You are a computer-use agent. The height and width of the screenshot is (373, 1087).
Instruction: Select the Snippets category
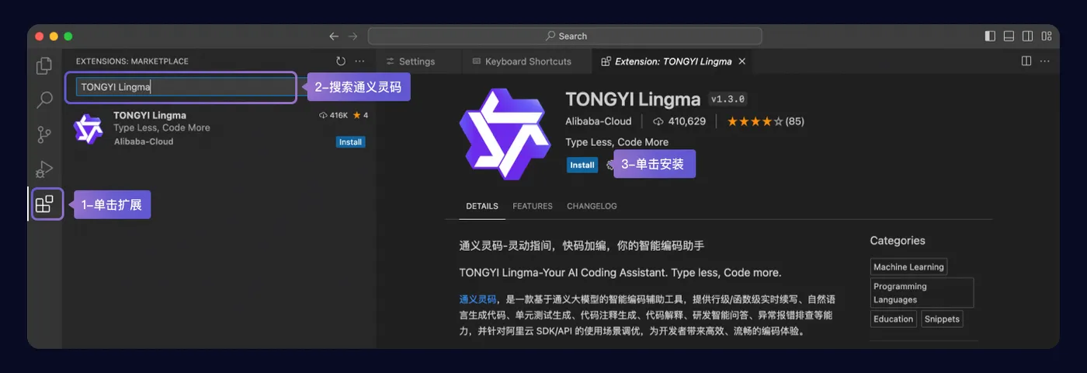click(942, 319)
